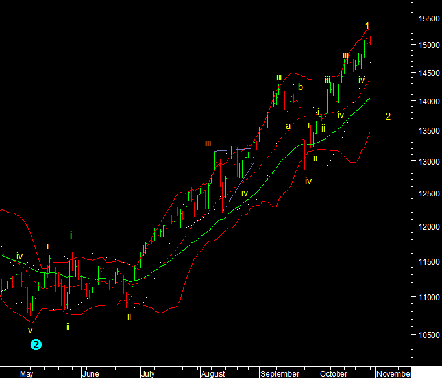This screenshot has height=378, width=442.
Task: Click the 12000 price axis label
Action: click(429, 226)
